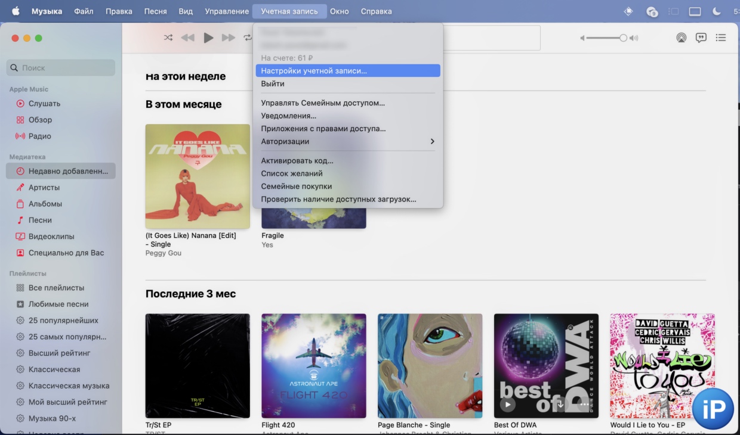This screenshot has width=740, height=435.
Task: Expand the Авторизации submenu
Action: 348,142
